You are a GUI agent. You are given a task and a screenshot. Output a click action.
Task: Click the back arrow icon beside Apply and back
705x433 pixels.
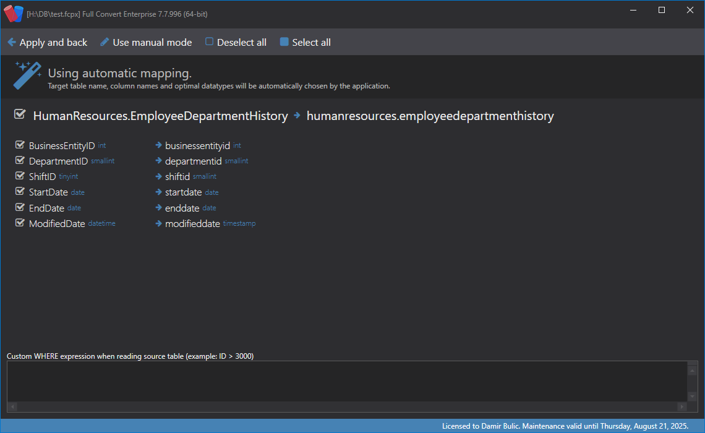[12, 43]
